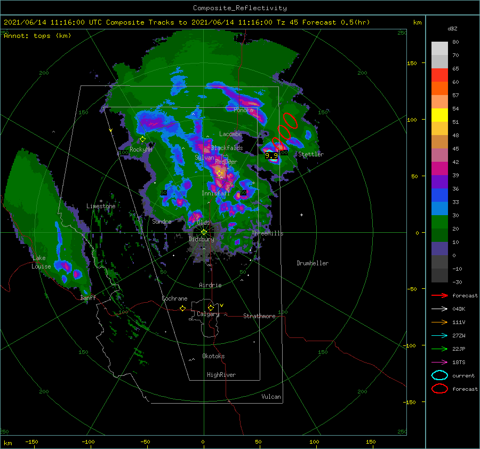Click the orange 111V arrow legend icon
The image size is (480, 449).
click(439, 322)
